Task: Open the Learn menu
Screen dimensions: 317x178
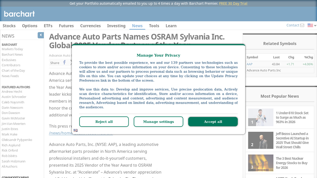Action: 171,26
